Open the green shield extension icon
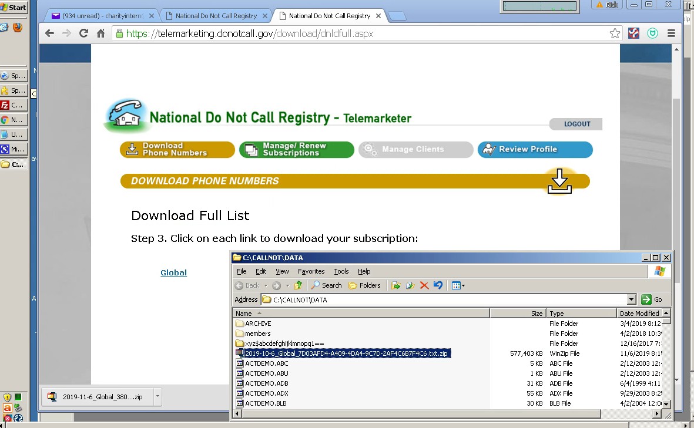The height and width of the screenshot is (428, 694). (x=652, y=33)
